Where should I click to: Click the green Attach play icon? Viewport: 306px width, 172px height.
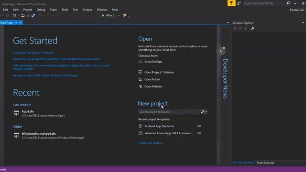coord(103,15)
